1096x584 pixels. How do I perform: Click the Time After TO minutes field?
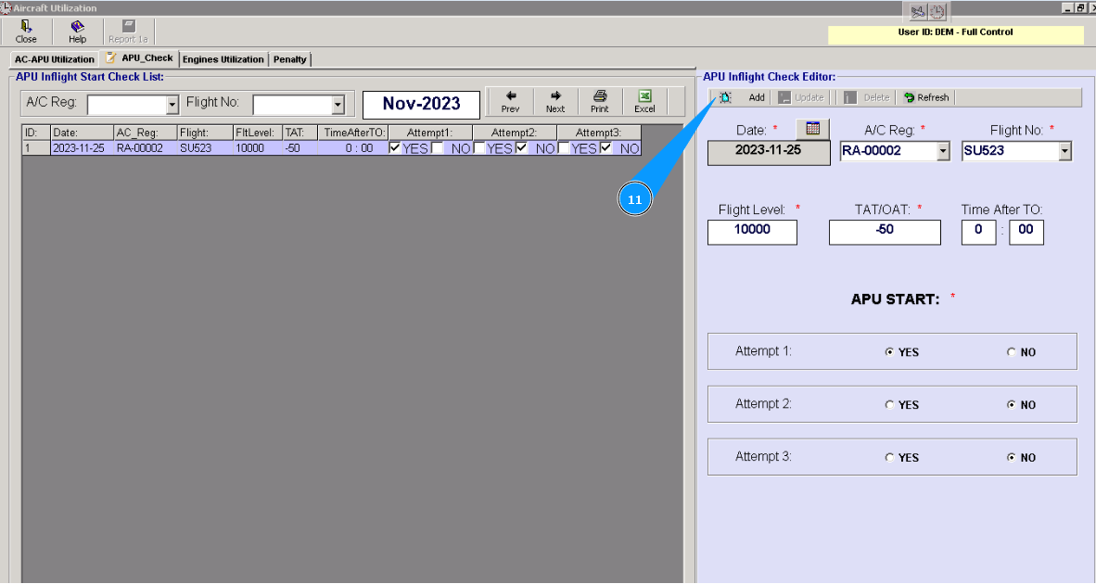(x=1026, y=232)
